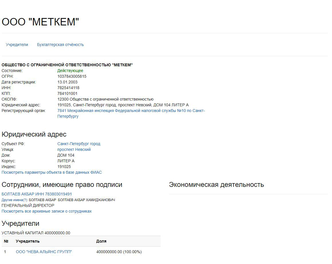Open БОЛТАЕВ АКБАР ИНН 783803019491 profile link
332x264 pixels.
(x=37, y=194)
